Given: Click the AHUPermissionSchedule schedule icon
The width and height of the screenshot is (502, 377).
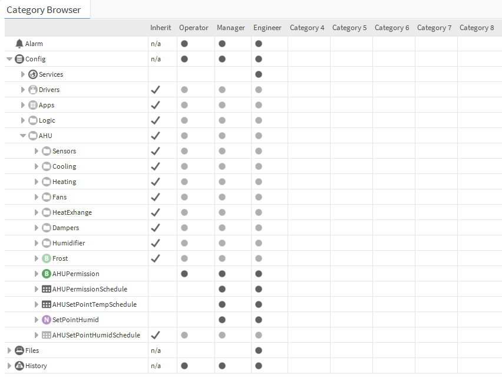Looking at the screenshot, I should click(x=46, y=289).
